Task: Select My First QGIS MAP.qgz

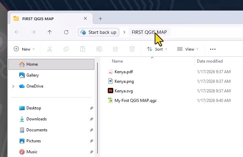Action: [x=136, y=101]
